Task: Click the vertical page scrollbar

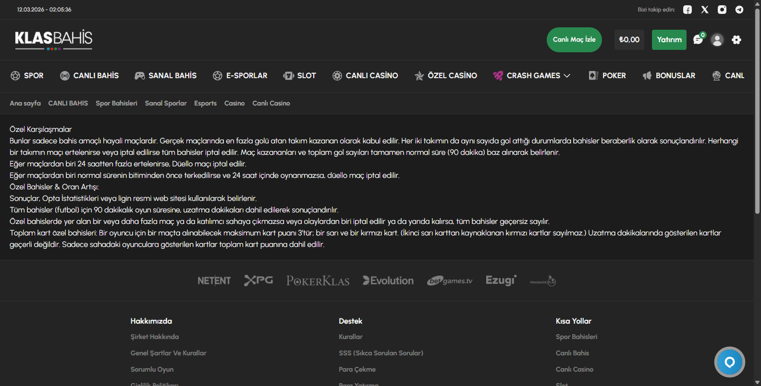Action: point(757,110)
